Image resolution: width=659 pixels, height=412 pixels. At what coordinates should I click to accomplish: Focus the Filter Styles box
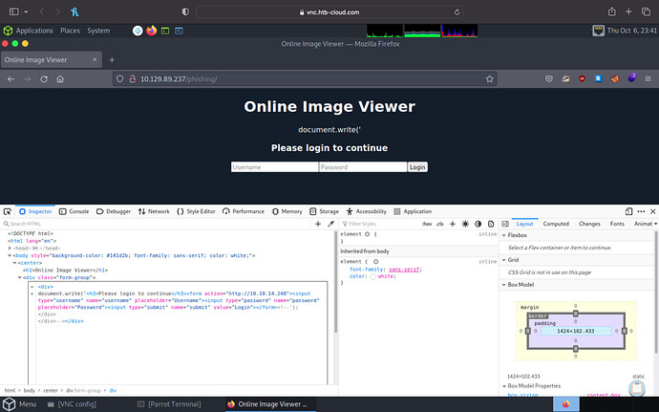[378, 224]
